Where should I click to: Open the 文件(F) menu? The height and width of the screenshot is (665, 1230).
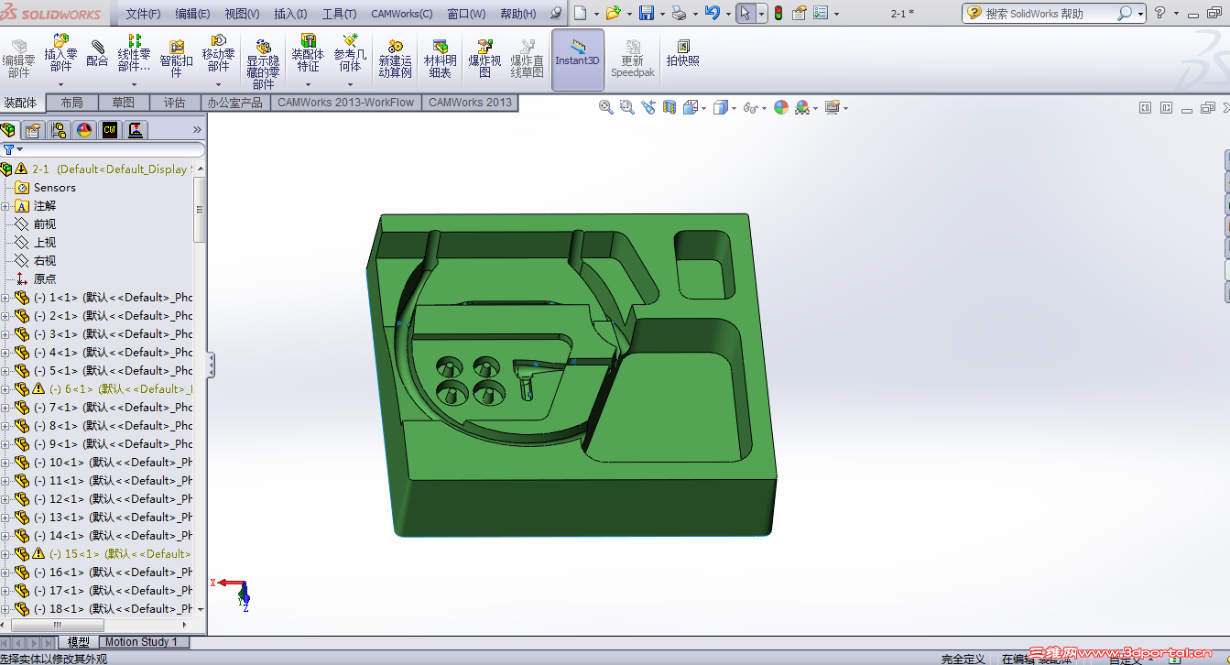pyautogui.click(x=143, y=14)
